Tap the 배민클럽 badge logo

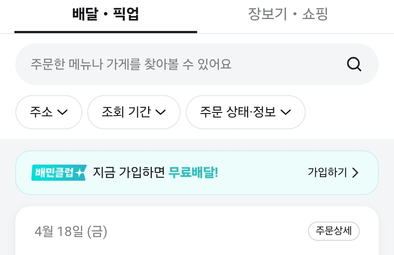(59, 173)
